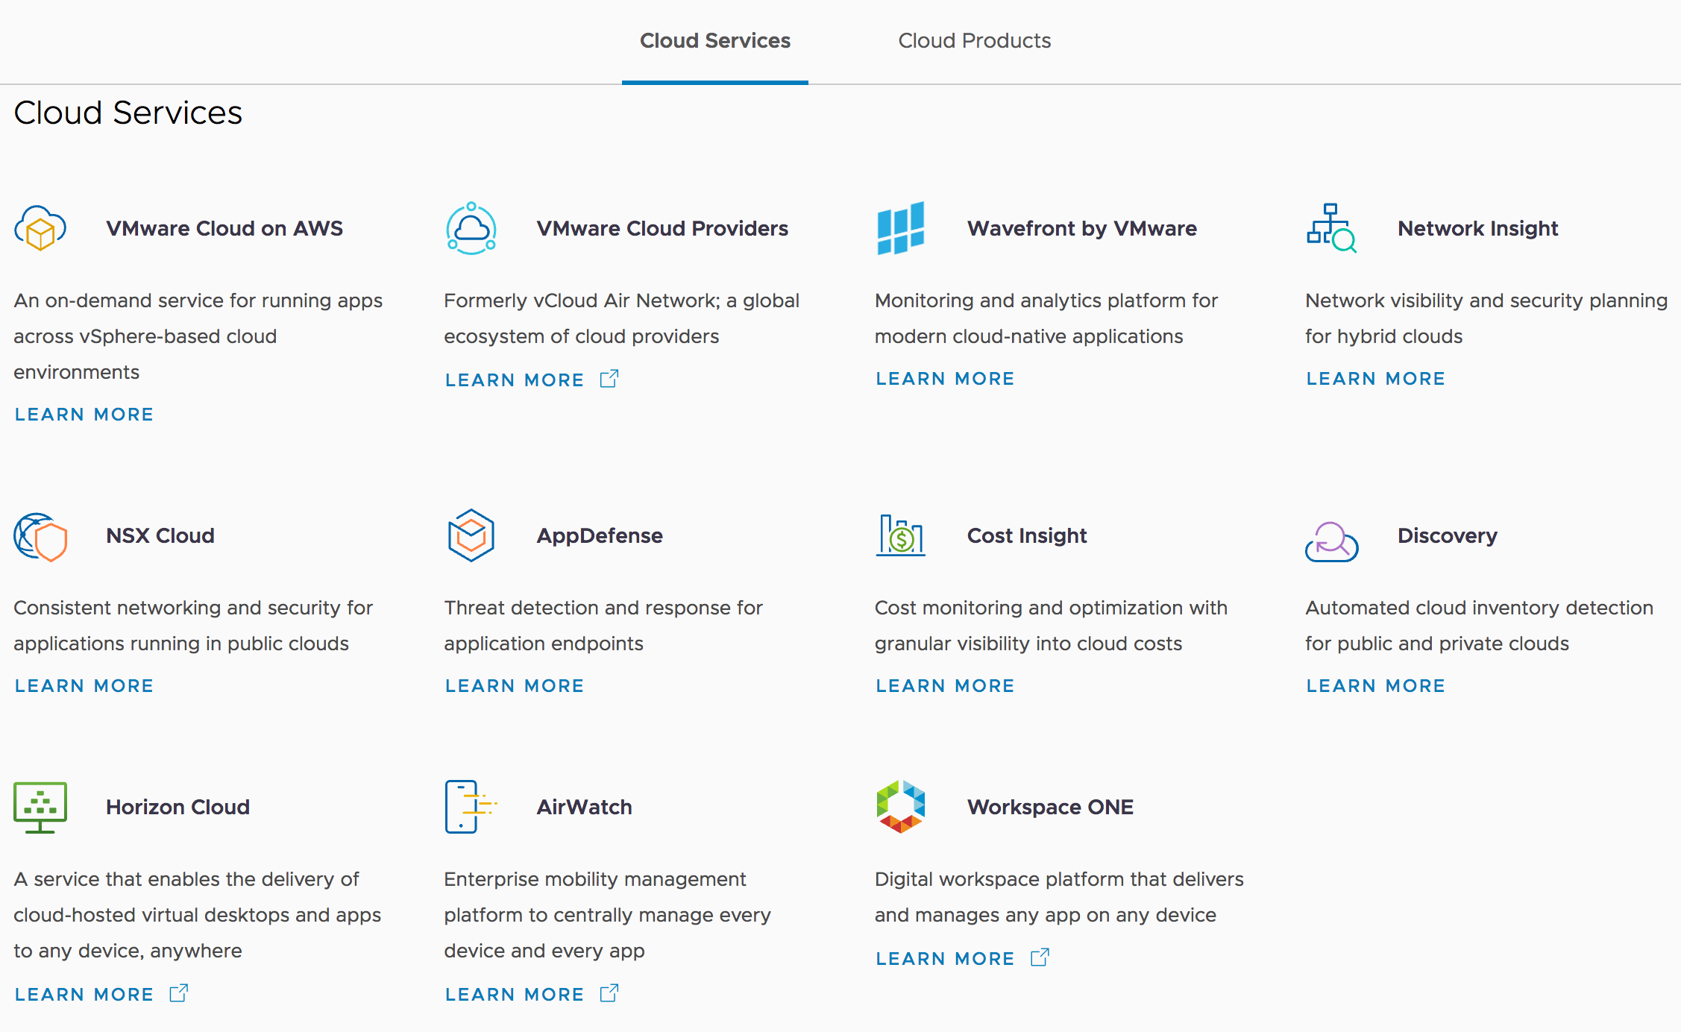Click the Wavefront by VMware blue icon
The width and height of the screenshot is (1681, 1032).
click(901, 228)
